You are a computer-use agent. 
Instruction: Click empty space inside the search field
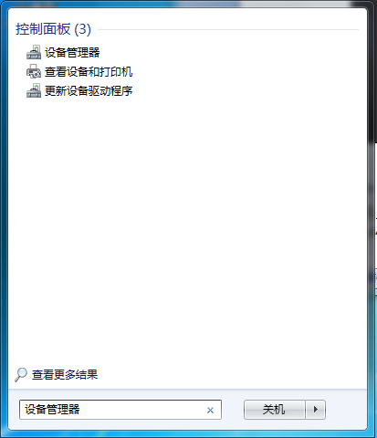click(x=141, y=410)
